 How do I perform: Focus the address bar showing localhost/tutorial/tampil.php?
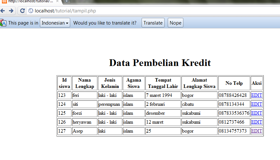click(154, 11)
